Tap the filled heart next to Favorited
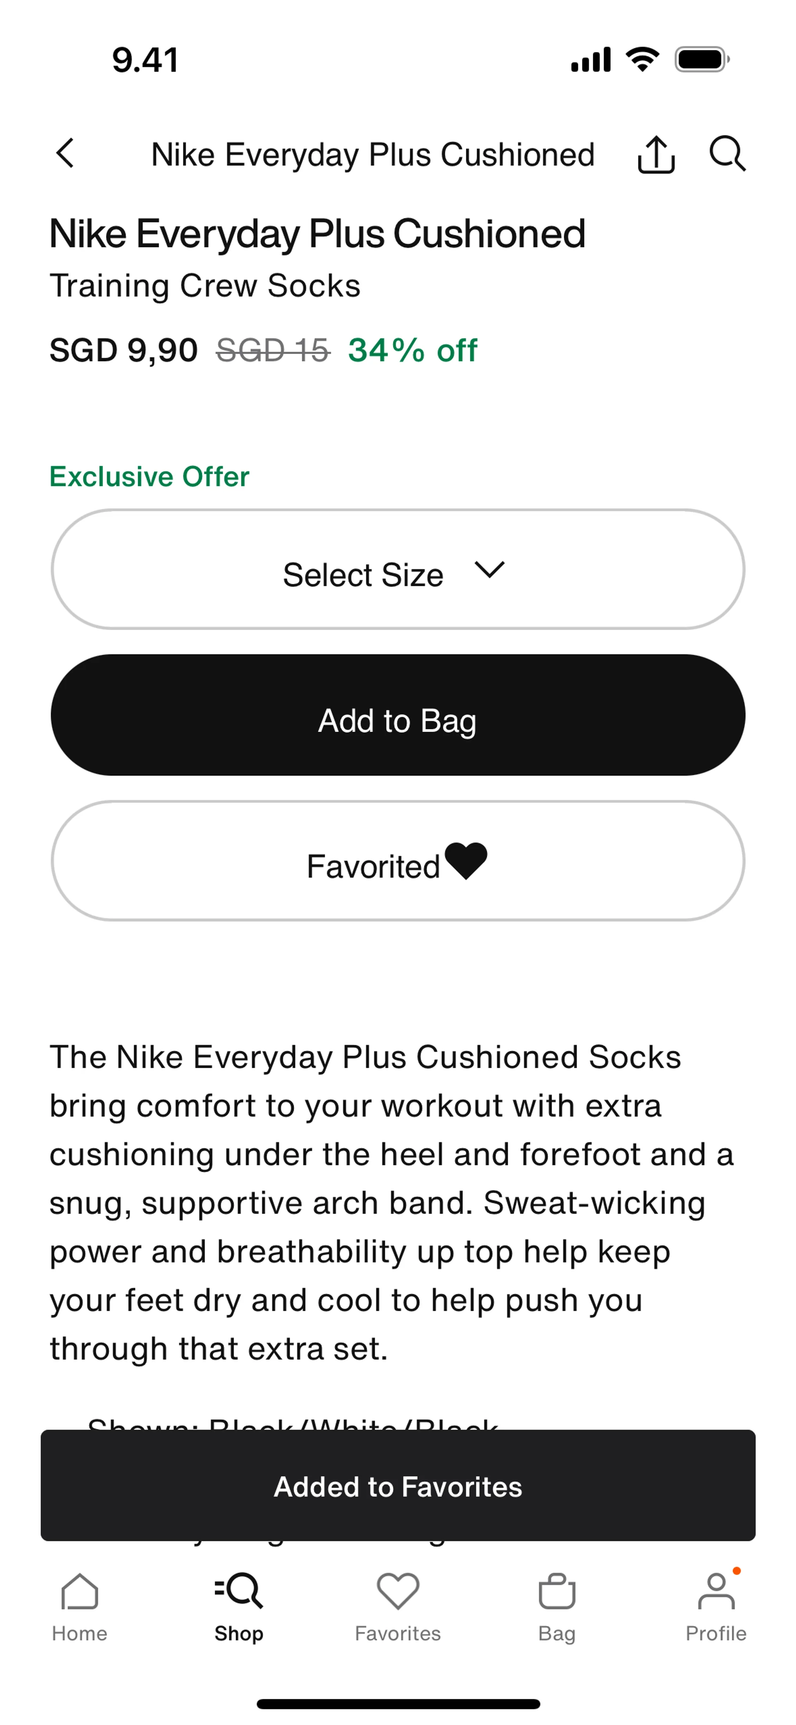This screenshot has width=796, height=1725. pos(466,860)
